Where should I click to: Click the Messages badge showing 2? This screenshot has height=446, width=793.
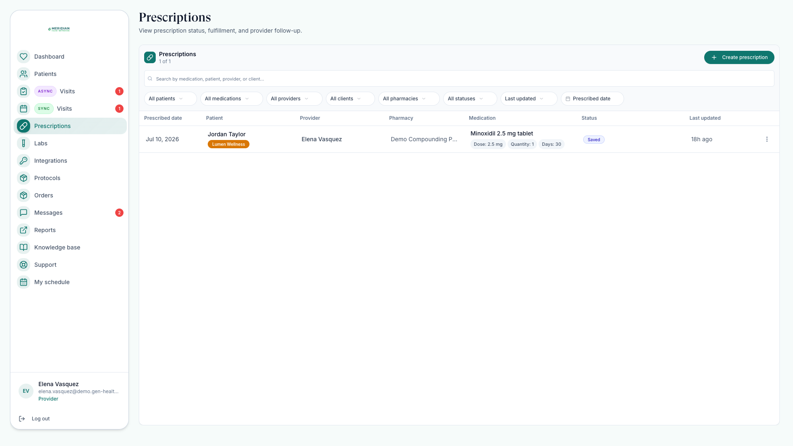119,213
